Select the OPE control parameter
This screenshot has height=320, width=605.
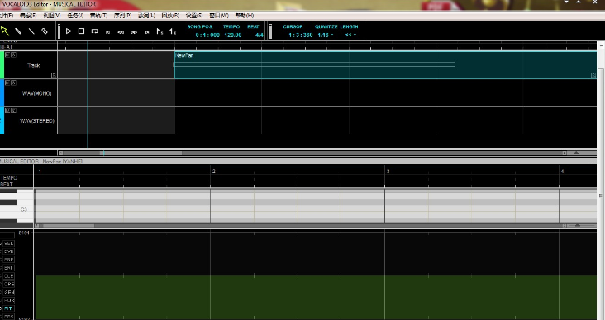coord(8,285)
